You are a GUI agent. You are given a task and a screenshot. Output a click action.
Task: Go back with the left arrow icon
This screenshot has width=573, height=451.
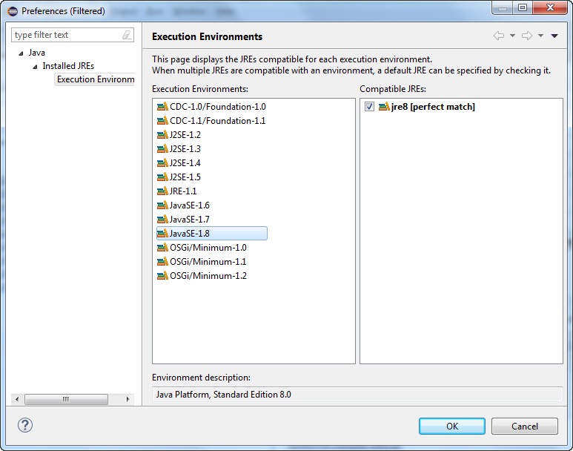(x=499, y=36)
